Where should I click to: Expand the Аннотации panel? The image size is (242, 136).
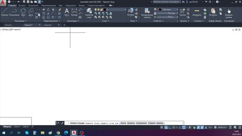coord(73,21)
